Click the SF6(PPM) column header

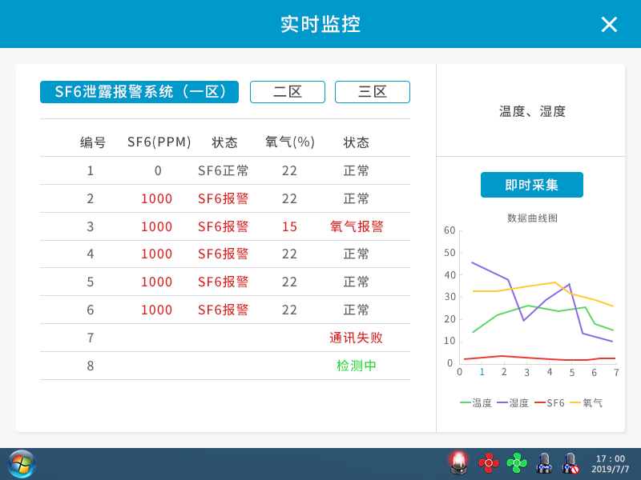point(159,142)
